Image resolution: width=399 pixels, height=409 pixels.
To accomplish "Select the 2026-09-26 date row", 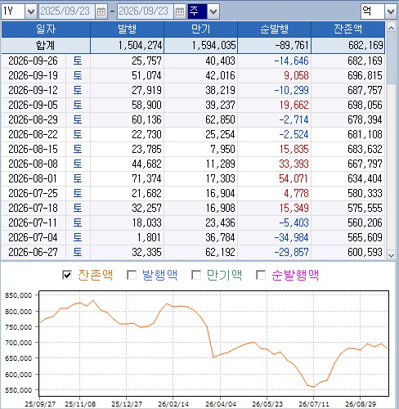I will coord(193,61).
